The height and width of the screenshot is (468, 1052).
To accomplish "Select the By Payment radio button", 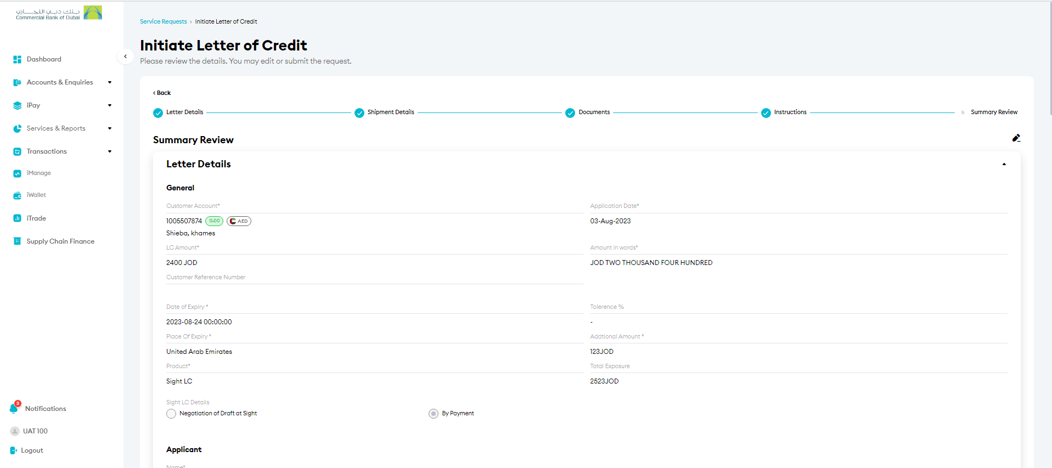I will click(x=434, y=414).
